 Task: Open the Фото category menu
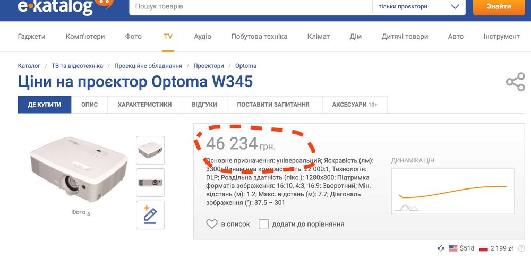[x=133, y=37]
